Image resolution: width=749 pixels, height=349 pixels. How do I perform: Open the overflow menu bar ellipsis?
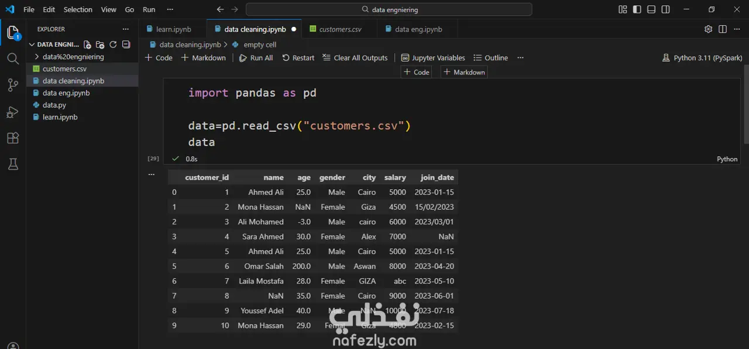170,9
